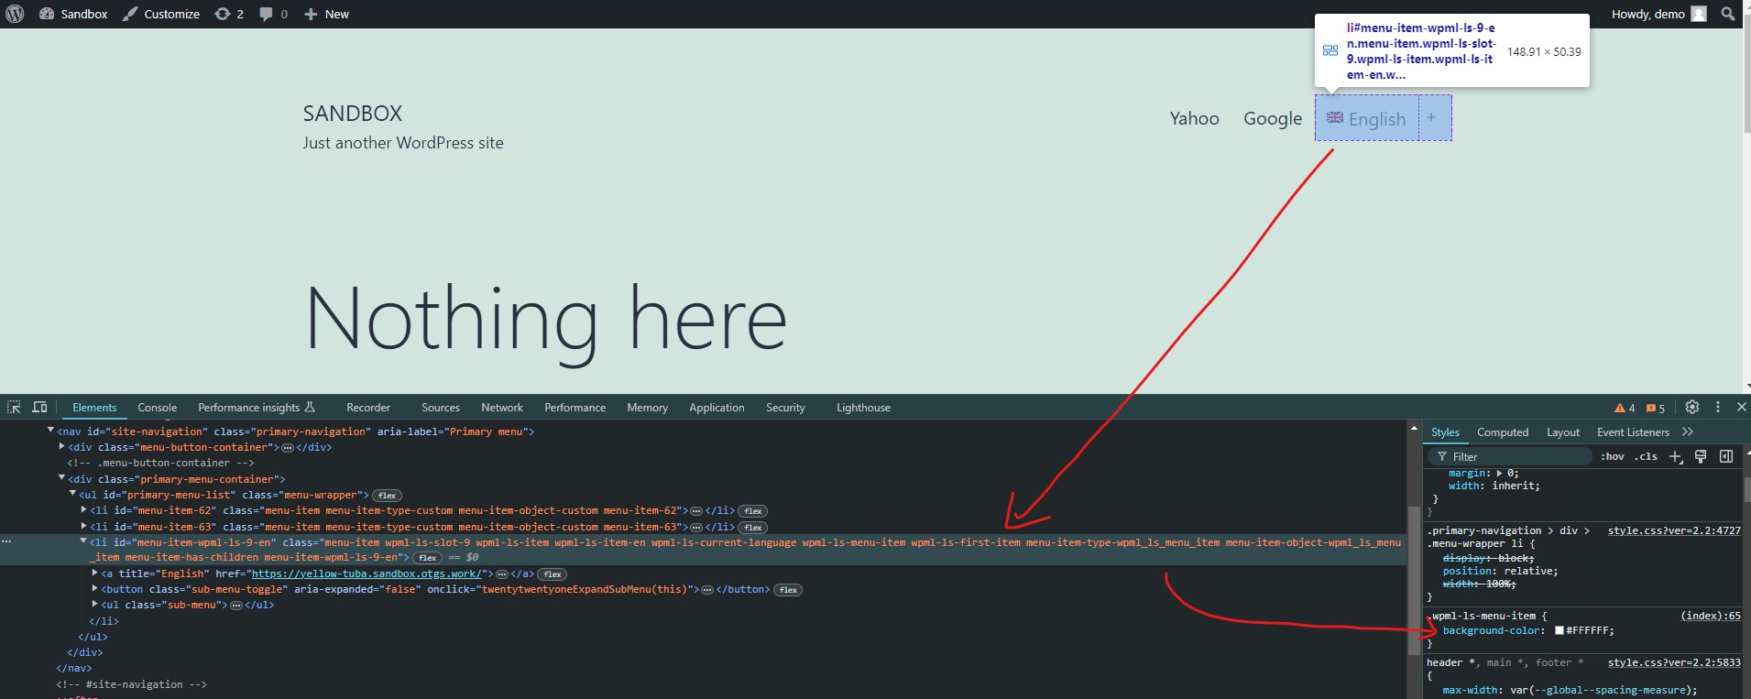The width and height of the screenshot is (1751, 699).
Task: Expand the li#menu-item-63 node
Action: point(83,527)
